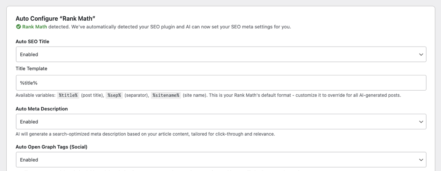Expand the Auto Open Graph Tags dropdown

221,159
